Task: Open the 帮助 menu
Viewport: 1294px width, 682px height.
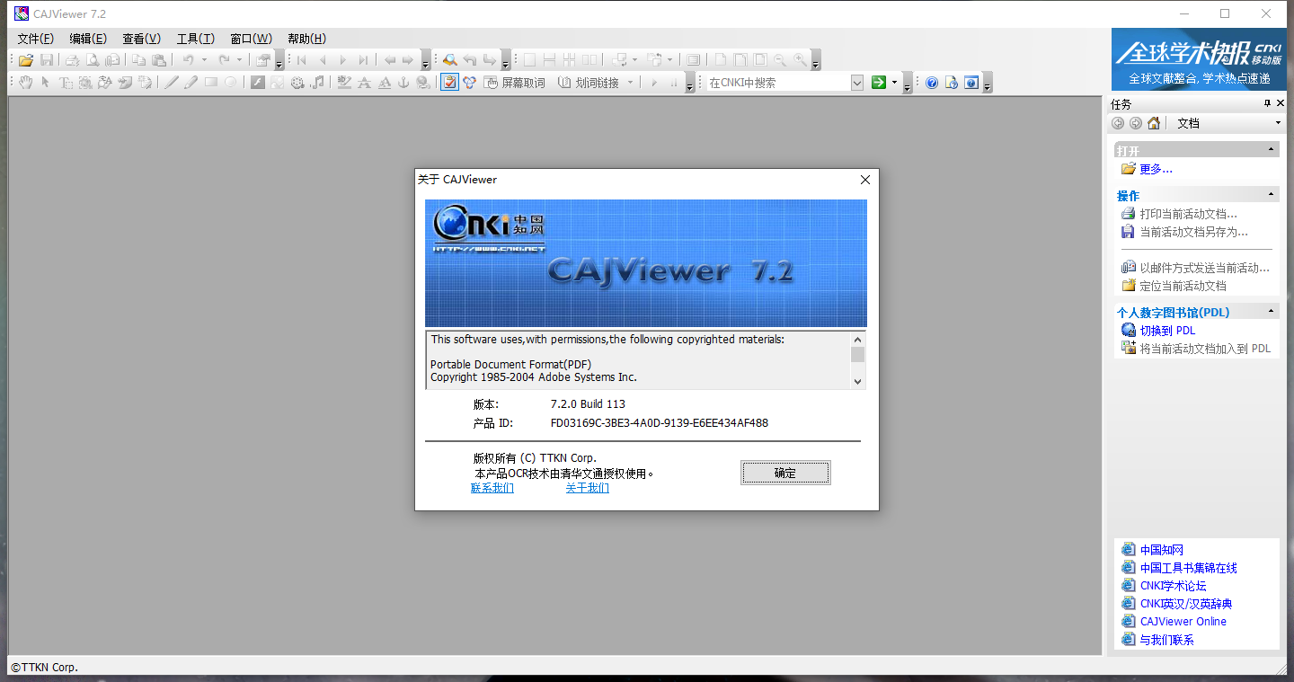Action: tap(306, 38)
